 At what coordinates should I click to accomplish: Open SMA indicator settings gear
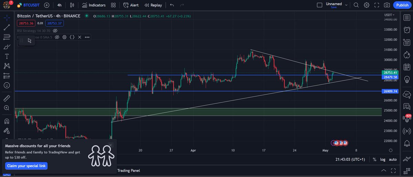pyautogui.click(x=64, y=37)
